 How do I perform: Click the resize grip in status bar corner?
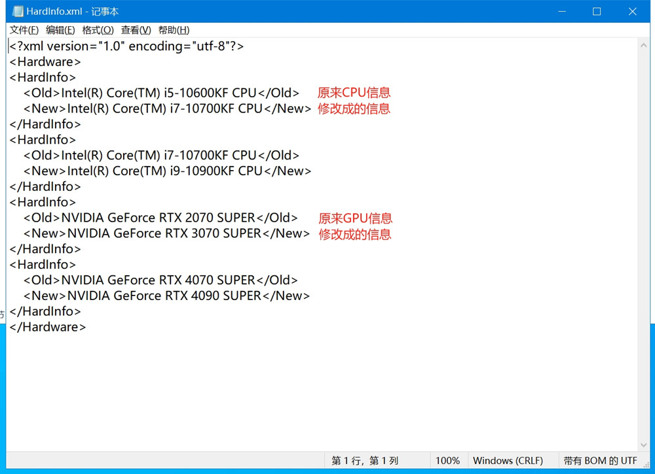click(646, 464)
